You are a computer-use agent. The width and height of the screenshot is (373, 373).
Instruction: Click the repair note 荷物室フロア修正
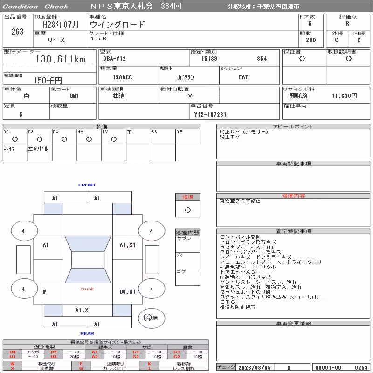240,201
